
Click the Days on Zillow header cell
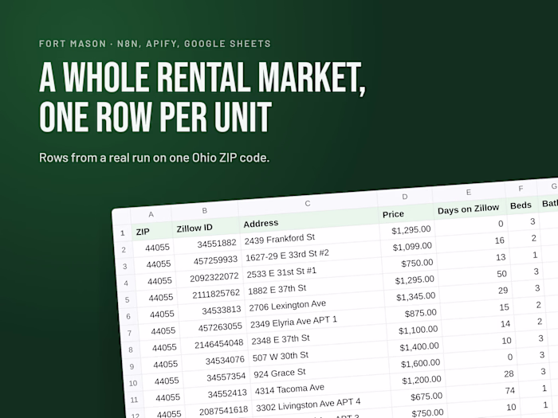(470, 209)
